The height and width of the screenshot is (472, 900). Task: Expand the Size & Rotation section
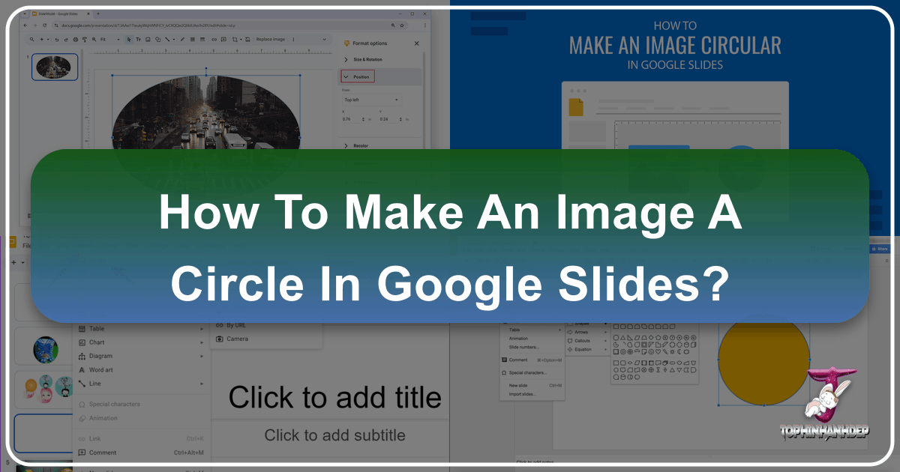367,59
